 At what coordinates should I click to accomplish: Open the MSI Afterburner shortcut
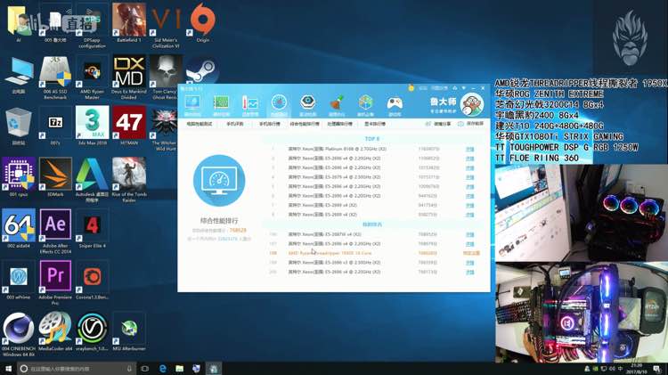[128, 332]
